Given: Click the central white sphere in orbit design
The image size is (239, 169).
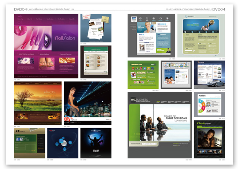Looking at the screenshot, I should pos(64,143).
